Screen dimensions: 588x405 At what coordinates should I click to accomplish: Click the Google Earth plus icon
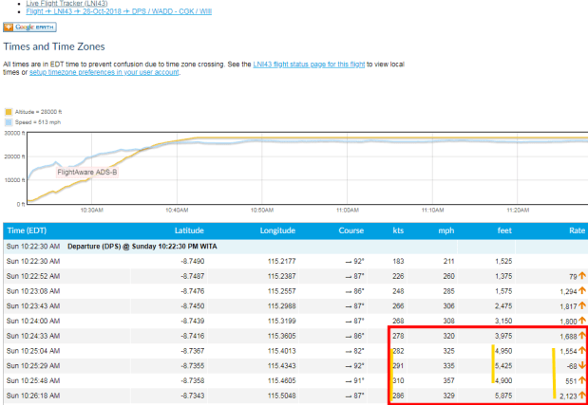pos(9,28)
